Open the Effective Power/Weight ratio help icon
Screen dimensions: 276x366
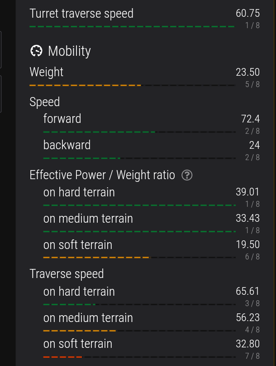[187, 176]
